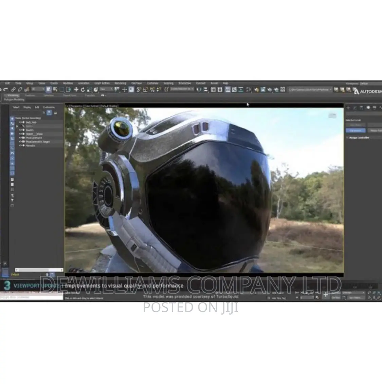The height and width of the screenshot is (384, 382).
Task: Click the lock icon in Scene Explorer
Action: (x=55, y=113)
